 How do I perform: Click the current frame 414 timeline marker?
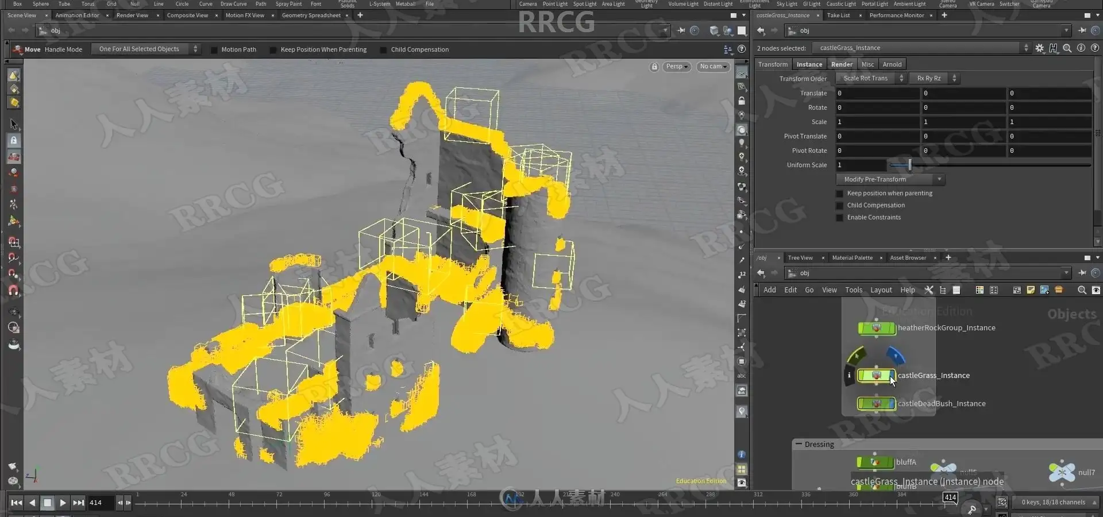[950, 497]
